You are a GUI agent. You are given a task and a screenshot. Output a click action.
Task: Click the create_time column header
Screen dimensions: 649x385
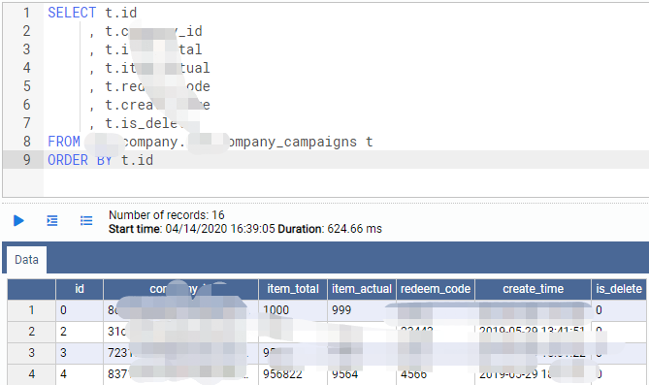coord(533,289)
